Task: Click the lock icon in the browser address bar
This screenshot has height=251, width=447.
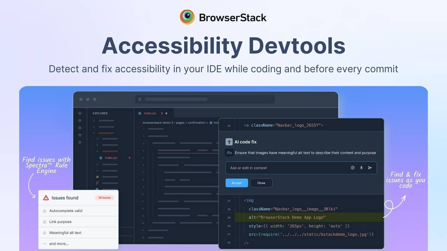Action: pos(140,99)
